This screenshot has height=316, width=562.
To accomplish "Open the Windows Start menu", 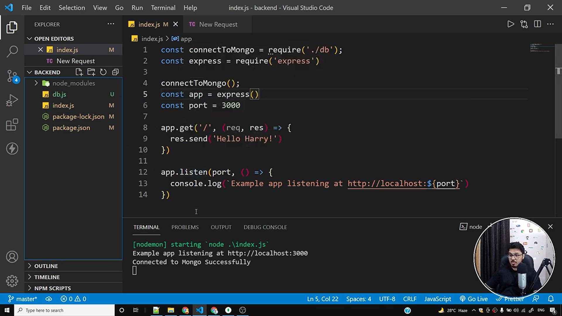I will tap(7, 310).
